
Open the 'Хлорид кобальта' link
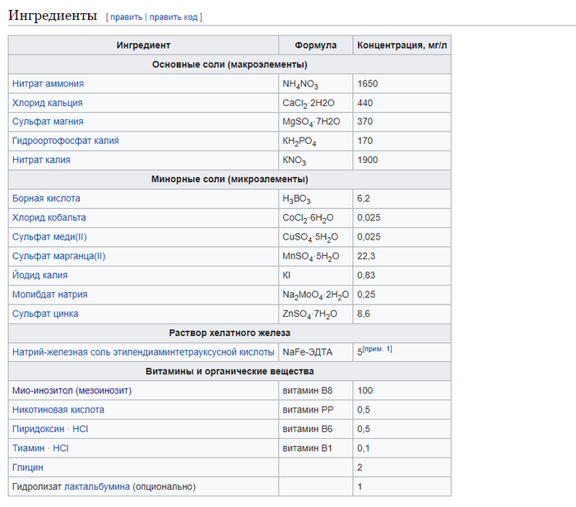[x=49, y=217]
